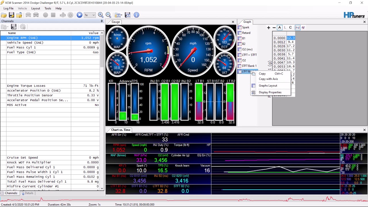This screenshot has height=207, width=368.
Task: Select the Fuel Type (SAE) channel
Action: [50, 52]
